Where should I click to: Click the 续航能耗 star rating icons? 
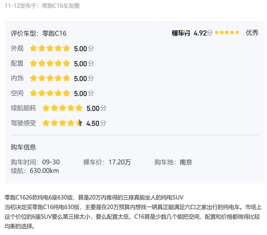point(62,108)
